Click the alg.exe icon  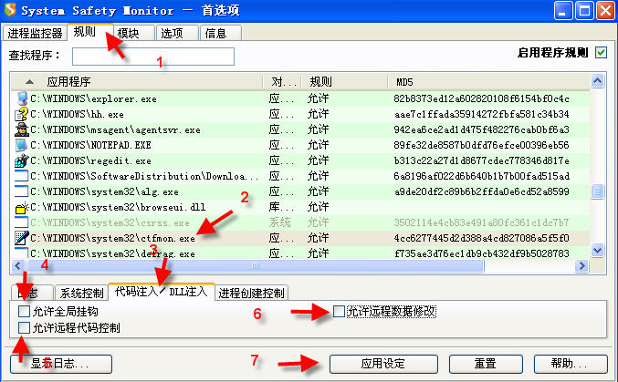(x=22, y=191)
